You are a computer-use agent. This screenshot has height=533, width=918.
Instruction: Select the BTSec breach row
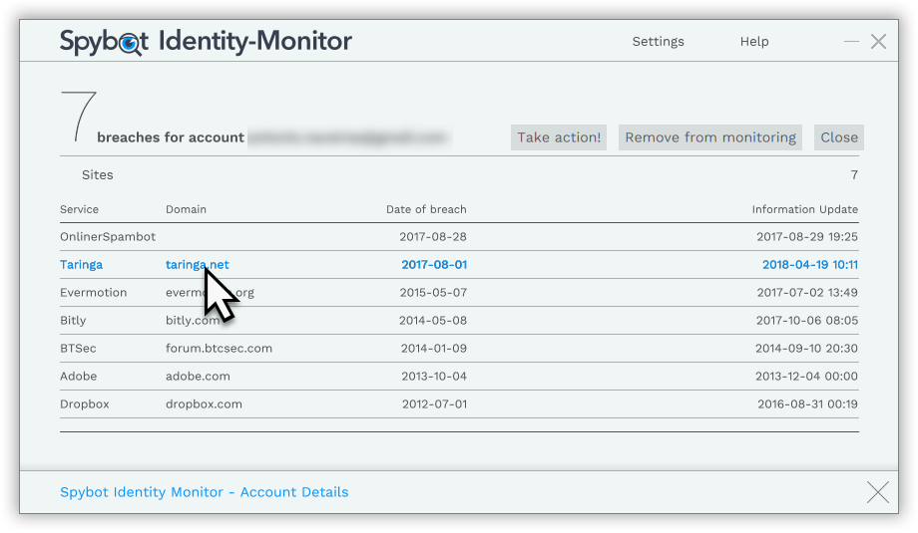point(459,349)
